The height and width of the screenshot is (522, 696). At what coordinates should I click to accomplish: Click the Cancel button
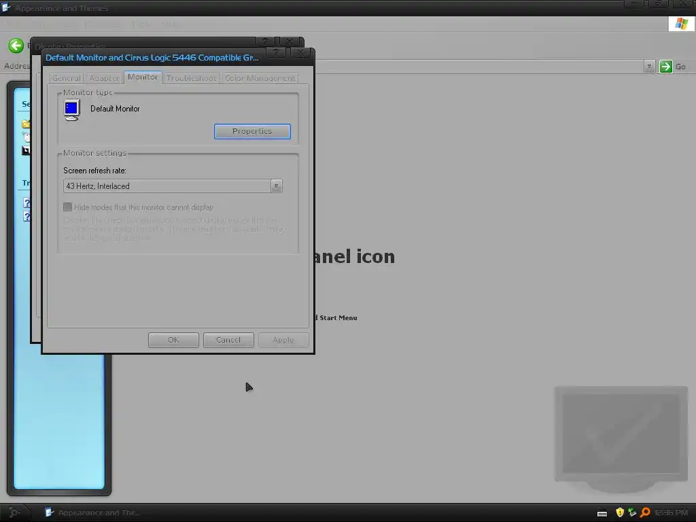pyautogui.click(x=228, y=340)
